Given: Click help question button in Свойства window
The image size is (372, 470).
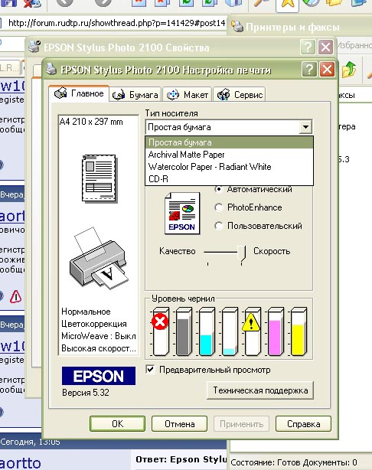Looking at the screenshot, I should (308, 47).
